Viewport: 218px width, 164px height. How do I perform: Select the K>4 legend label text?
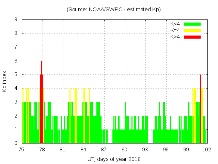175,37
